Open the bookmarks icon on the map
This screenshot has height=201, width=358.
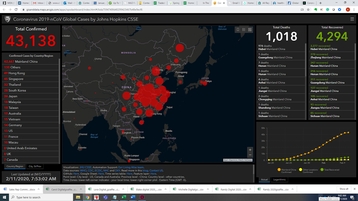pyautogui.click(x=238, y=30)
